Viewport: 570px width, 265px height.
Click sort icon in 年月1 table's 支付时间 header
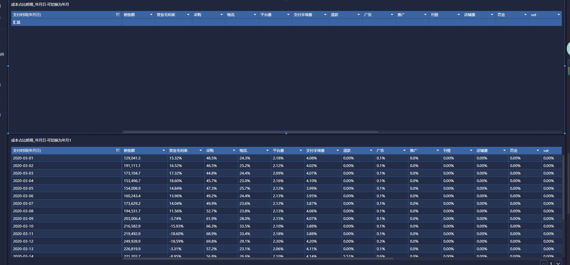pyautogui.click(x=118, y=150)
